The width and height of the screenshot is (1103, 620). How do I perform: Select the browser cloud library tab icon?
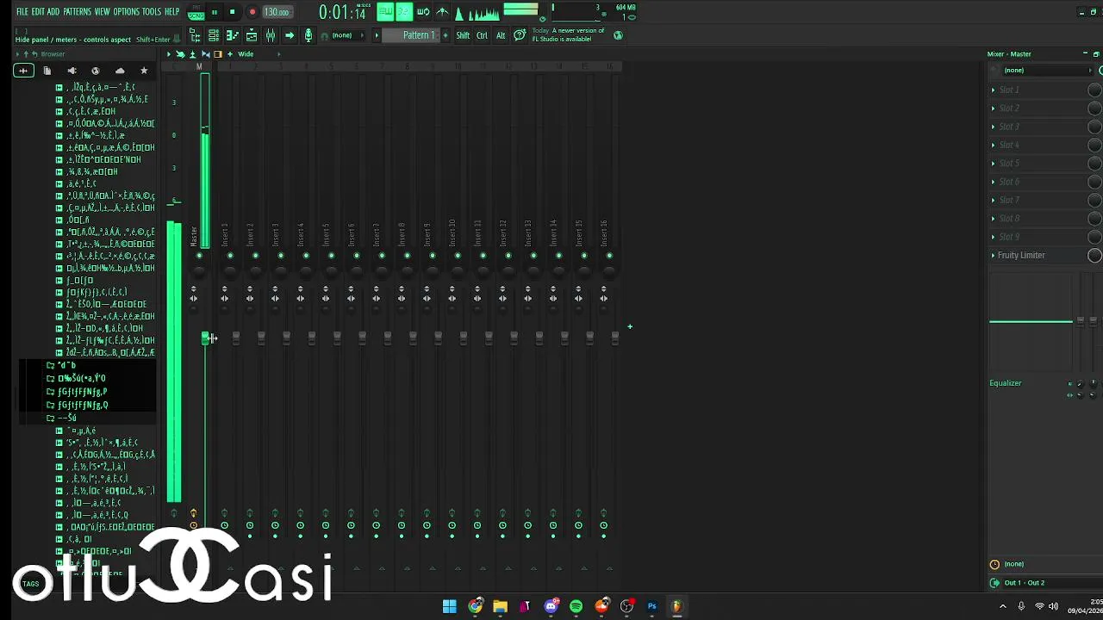[120, 71]
